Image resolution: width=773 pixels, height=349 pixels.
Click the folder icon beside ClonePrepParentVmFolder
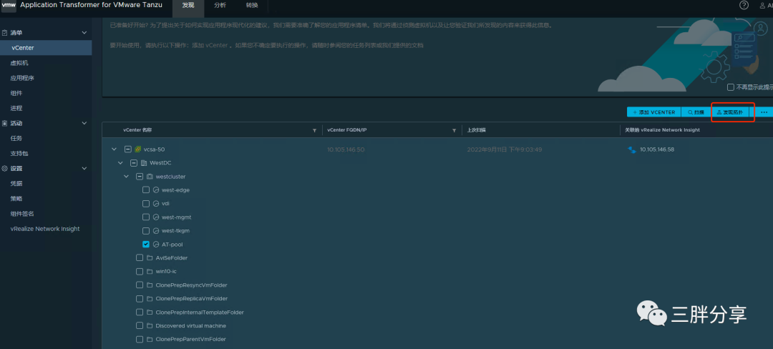(150, 339)
